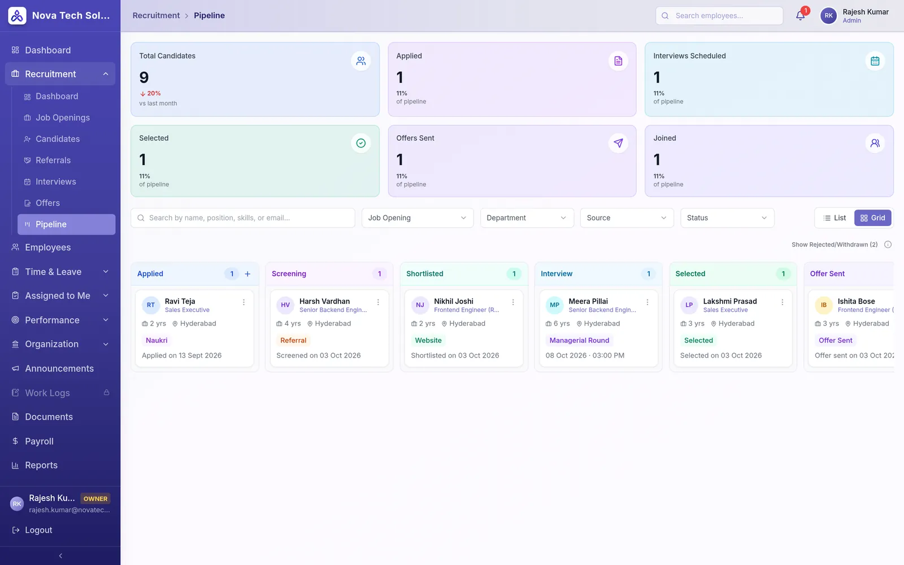Collapse sidebar using bottom chevron
Screen dimensions: 904x565
60,556
